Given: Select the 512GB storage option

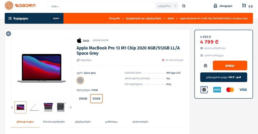Looking at the screenshot, I should (x=96, y=99).
